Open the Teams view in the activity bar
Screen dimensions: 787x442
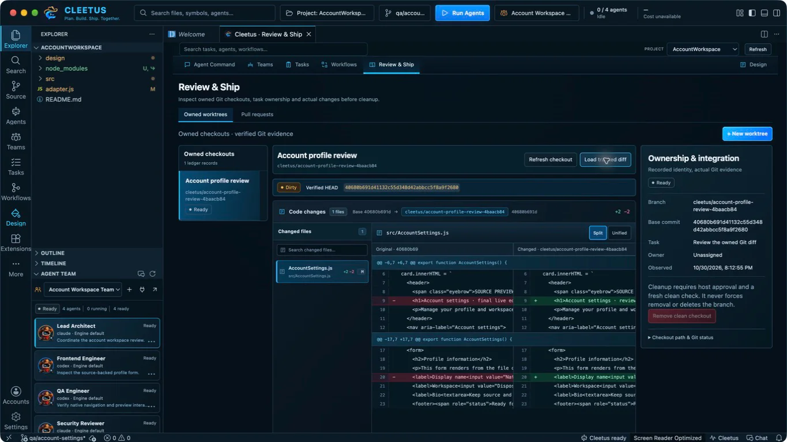tap(16, 140)
